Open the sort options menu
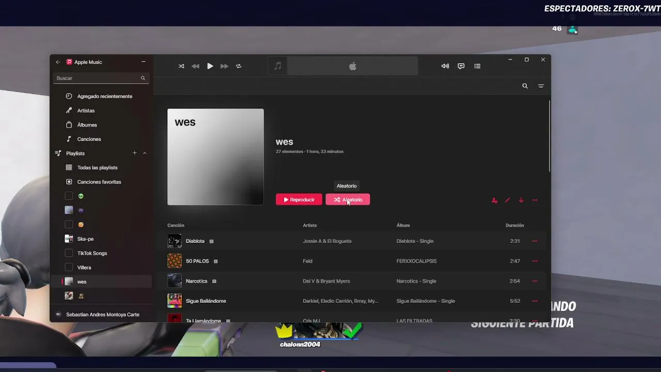This screenshot has height=372, width=661. pos(541,86)
